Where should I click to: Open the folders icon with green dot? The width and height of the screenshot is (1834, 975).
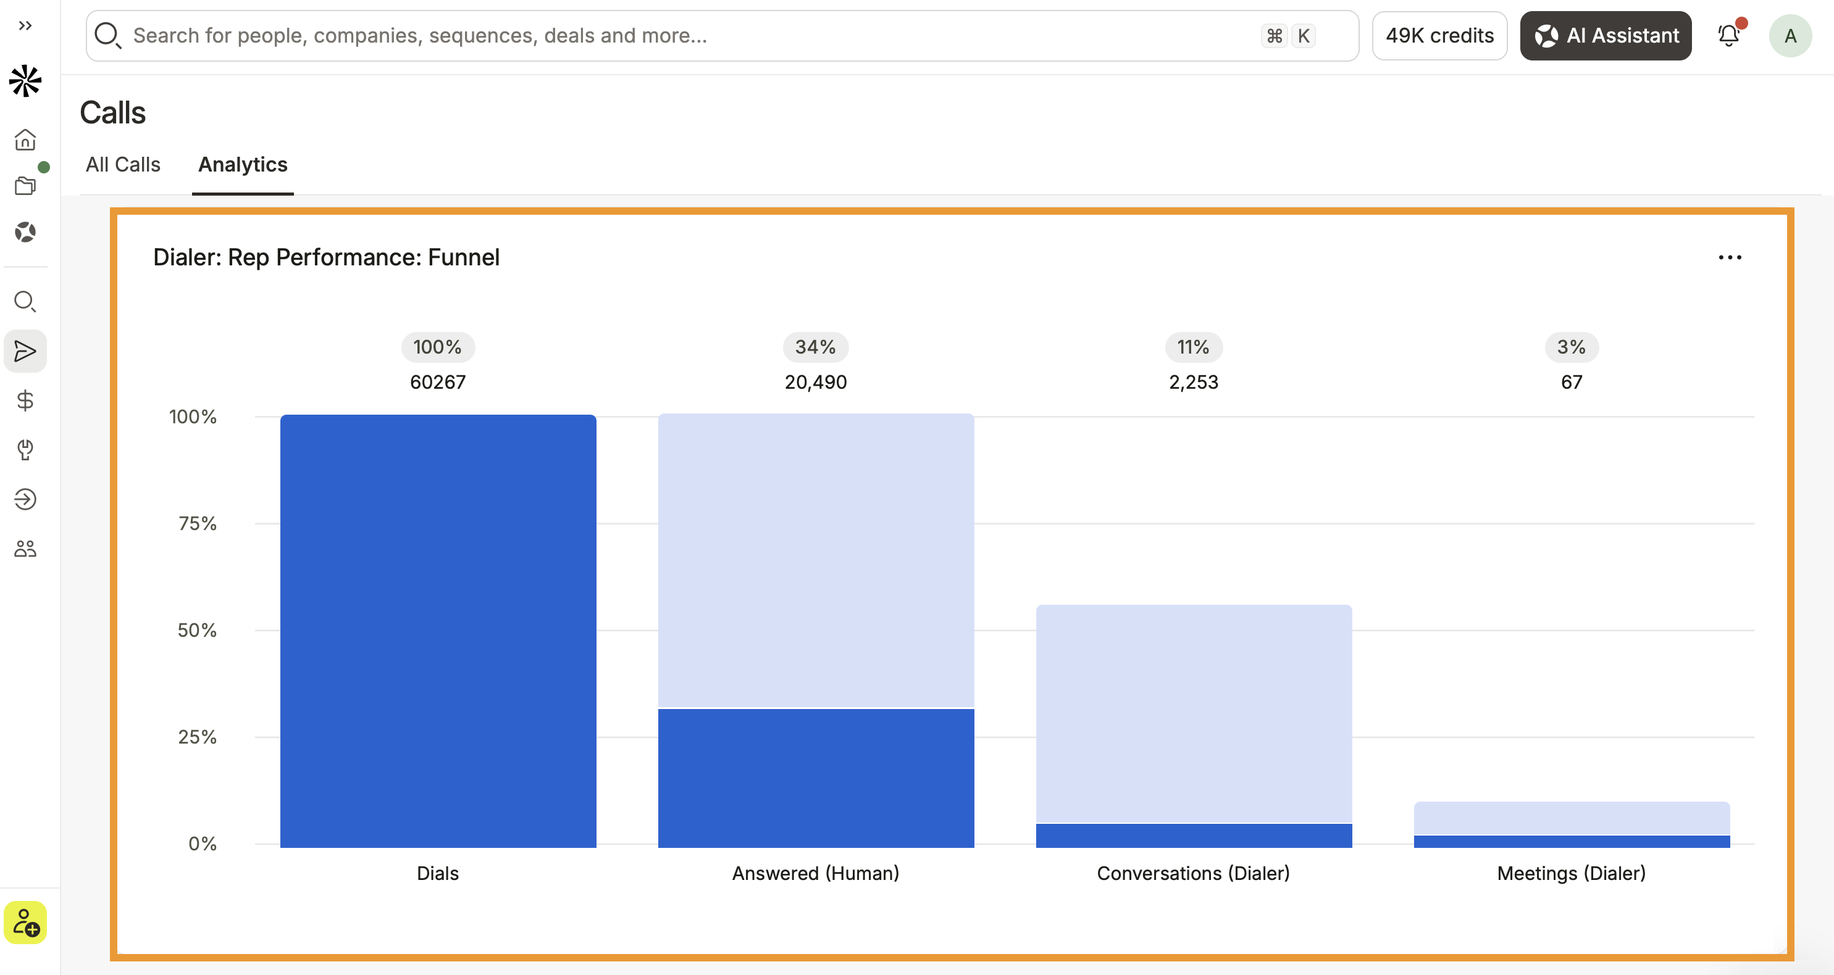point(26,186)
